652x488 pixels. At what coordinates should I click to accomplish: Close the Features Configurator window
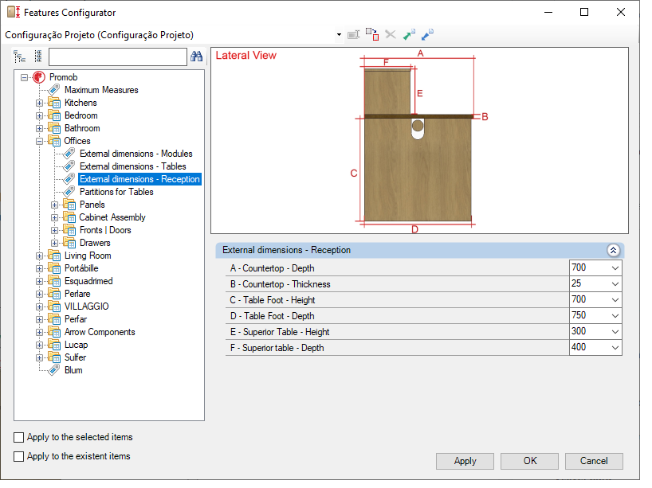pyautogui.click(x=620, y=12)
